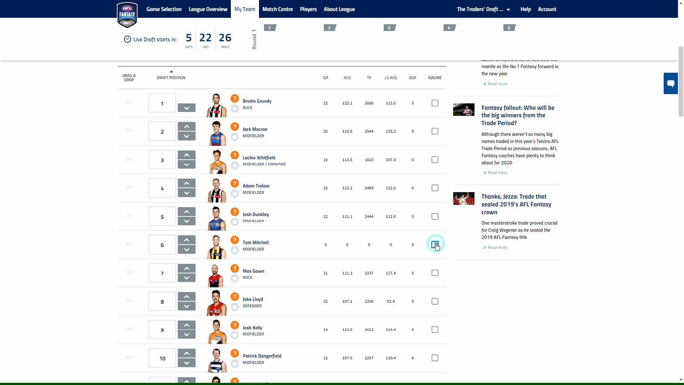Screen dimensions: 684x385
Task: Favourite Adam Treloar with the star icon
Action: [234, 193]
